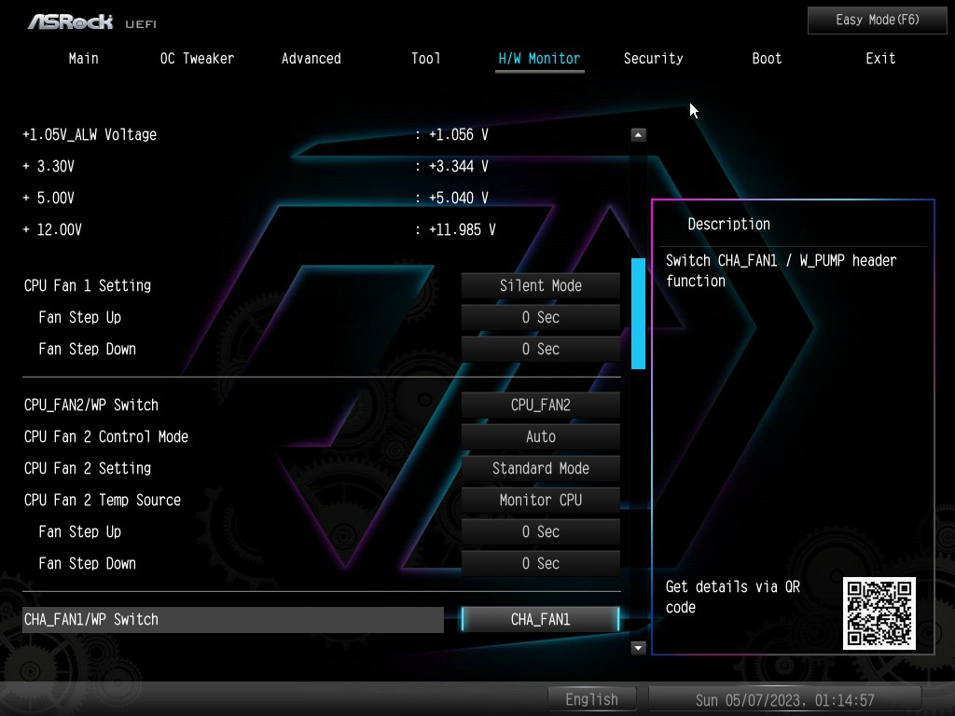Click the QR code image

879,613
